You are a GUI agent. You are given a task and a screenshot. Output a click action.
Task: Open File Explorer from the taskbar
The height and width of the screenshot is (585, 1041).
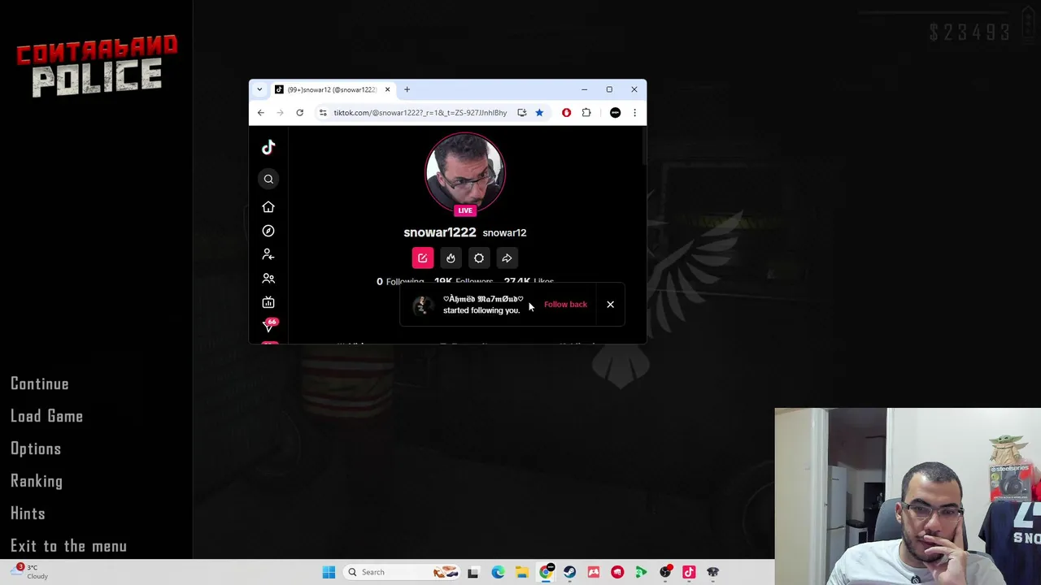[x=521, y=572]
